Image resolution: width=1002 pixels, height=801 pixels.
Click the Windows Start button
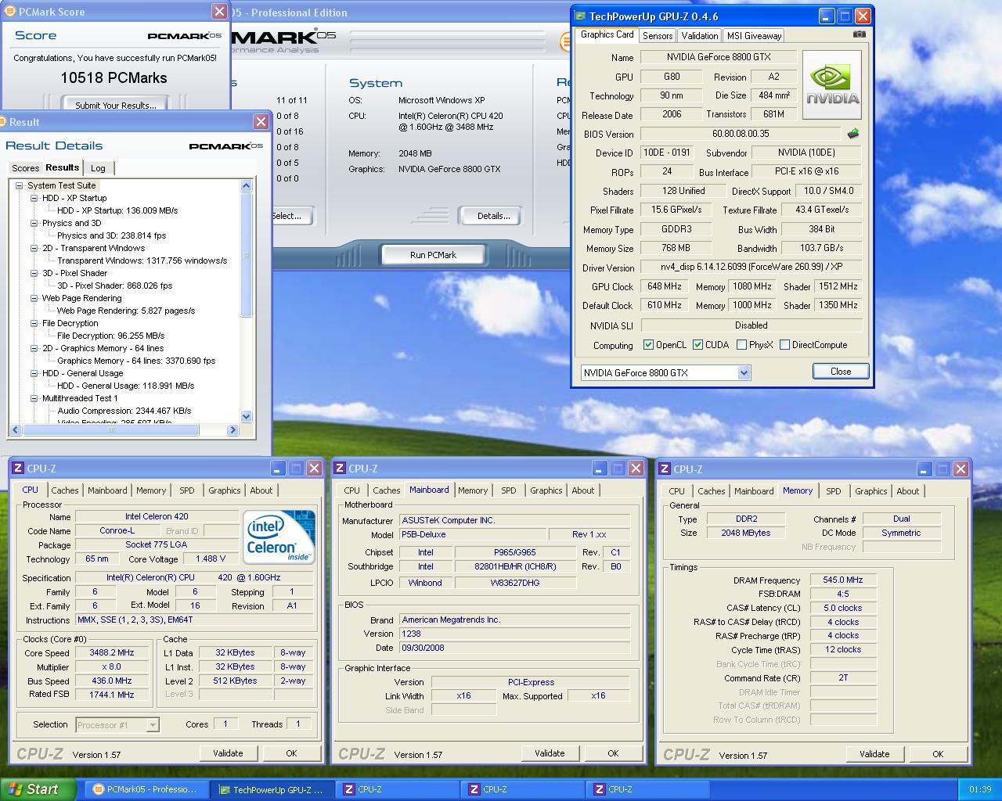click(x=38, y=789)
